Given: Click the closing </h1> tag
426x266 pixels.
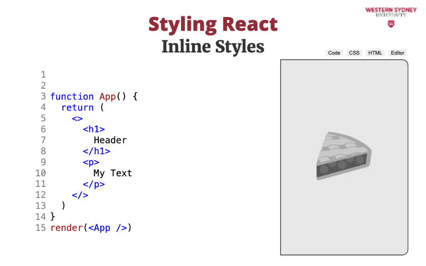Looking at the screenshot, I should coord(96,151).
